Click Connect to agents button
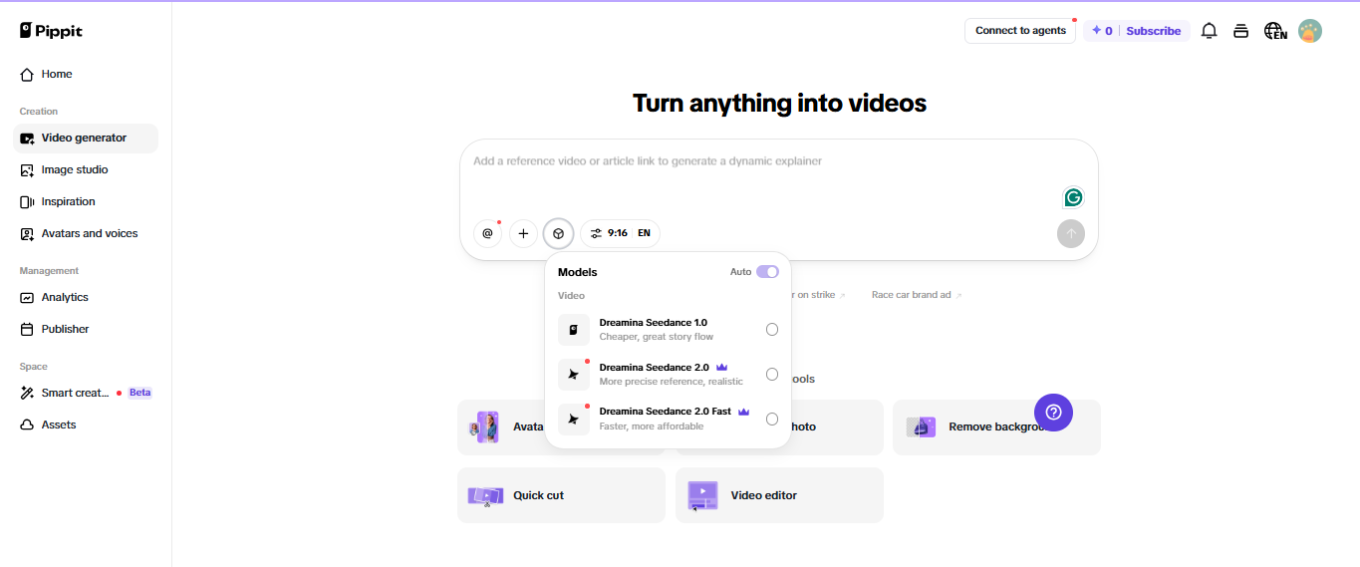Screen dimensions: 1360x567 pos(1020,31)
